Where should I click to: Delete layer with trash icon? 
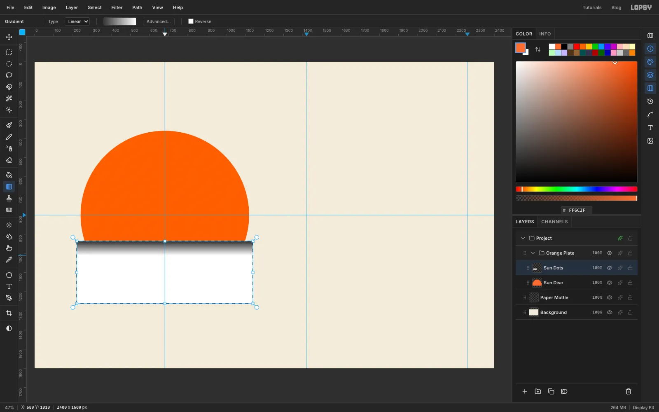(x=629, y=391)
